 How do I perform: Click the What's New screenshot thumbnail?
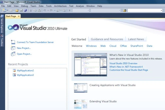coord(91,64)
